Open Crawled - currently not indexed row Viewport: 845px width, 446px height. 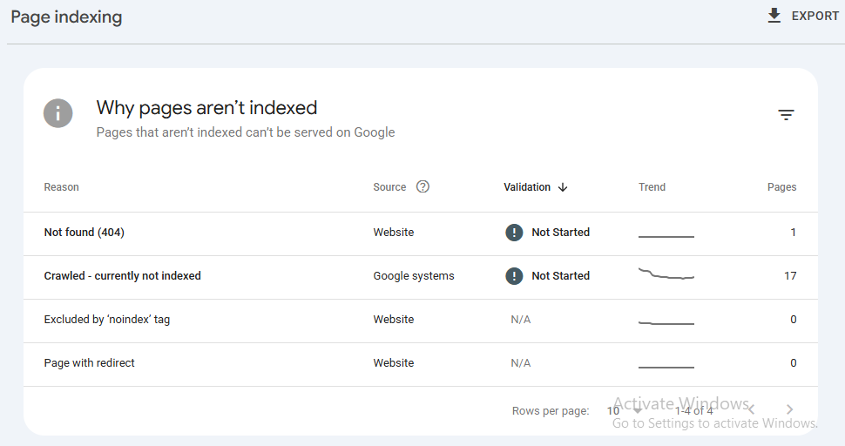click(x=421, y=277)
